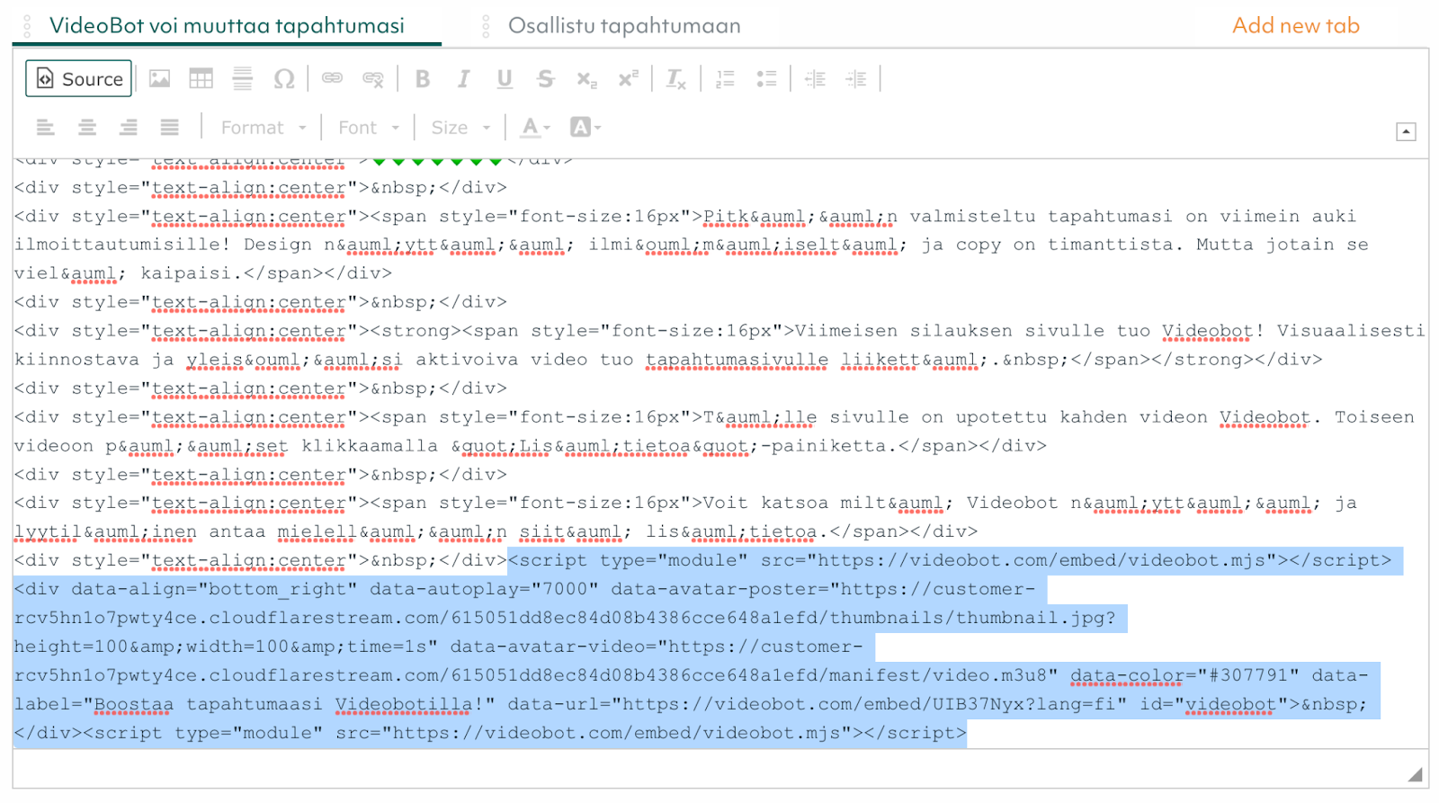Insert a horizontal line
Screen dimensions: 1439x803
click(x=243, y=79)
